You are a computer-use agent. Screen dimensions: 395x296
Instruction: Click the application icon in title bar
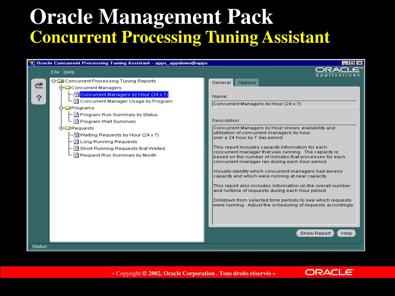click(x=32, y=63)
